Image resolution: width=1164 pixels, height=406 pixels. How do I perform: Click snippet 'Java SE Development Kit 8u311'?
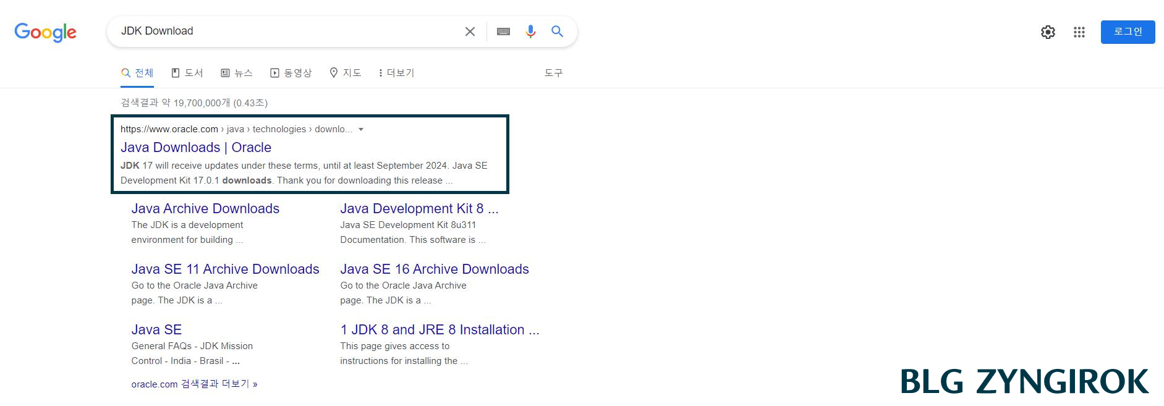click(408, 225)
